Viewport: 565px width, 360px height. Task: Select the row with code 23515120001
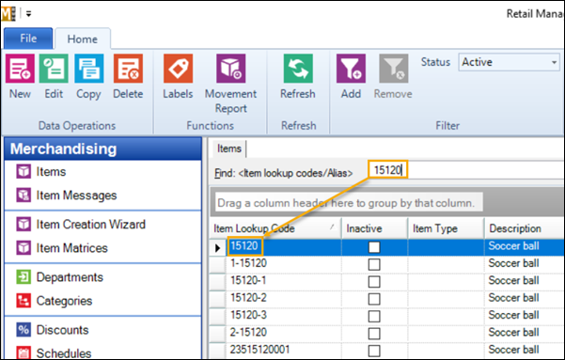click(387, 351)
